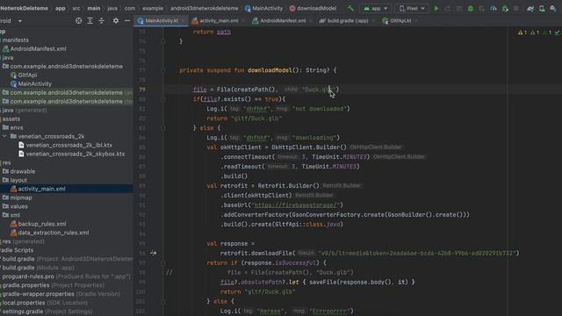The height and width of the screenshot is (316, 562).
Task: Click Attach Debugger to Android Process icon
Action: [x=505, y=8]
